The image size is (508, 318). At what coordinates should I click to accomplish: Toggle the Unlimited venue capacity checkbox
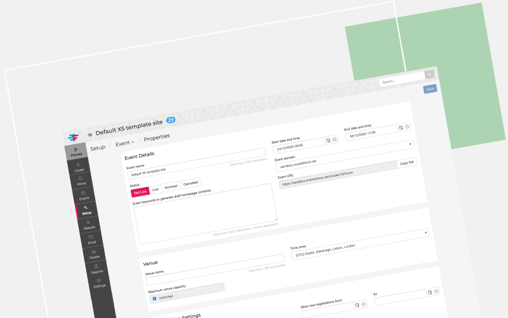[x=154, y=298]
